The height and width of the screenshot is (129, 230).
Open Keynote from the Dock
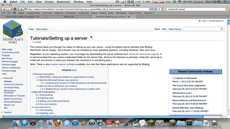118,123
